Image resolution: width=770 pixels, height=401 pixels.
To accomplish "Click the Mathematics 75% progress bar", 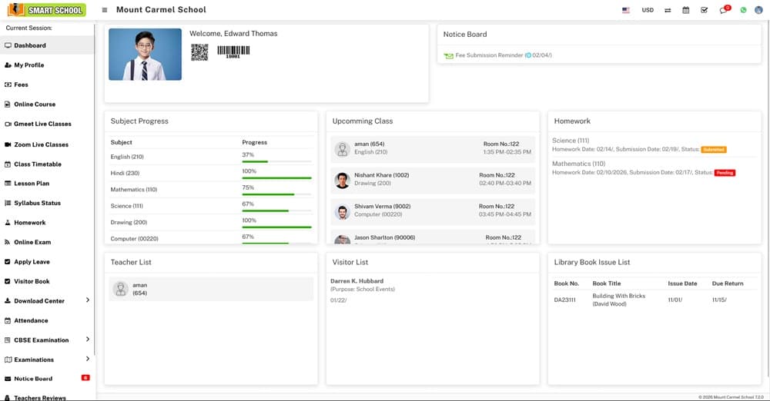I will pos(276,194).
